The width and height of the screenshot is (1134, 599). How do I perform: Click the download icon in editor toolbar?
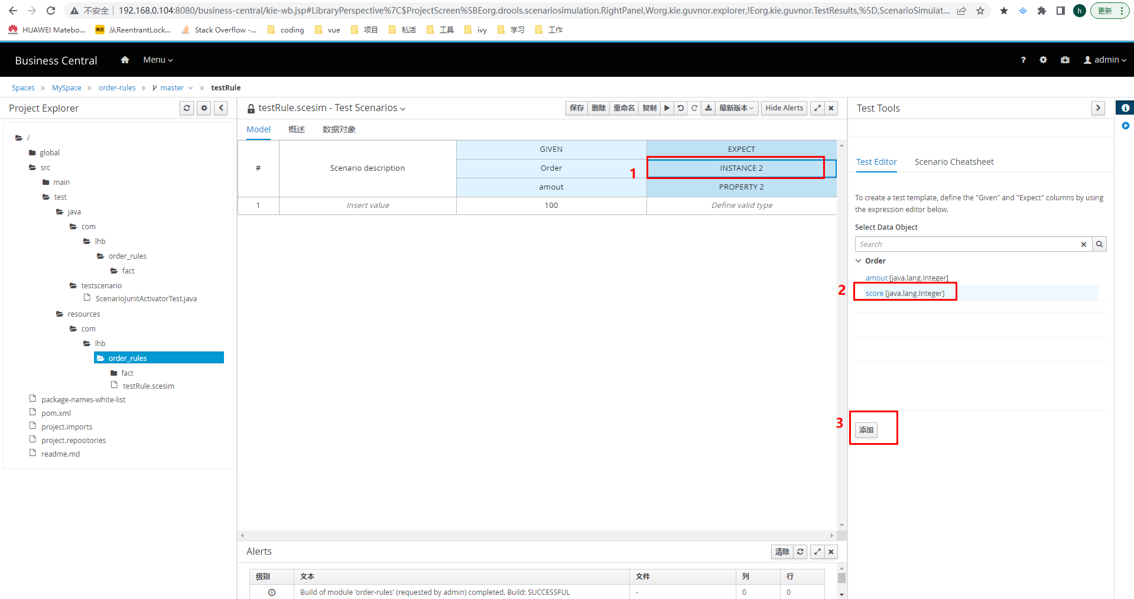coord(708,108)
